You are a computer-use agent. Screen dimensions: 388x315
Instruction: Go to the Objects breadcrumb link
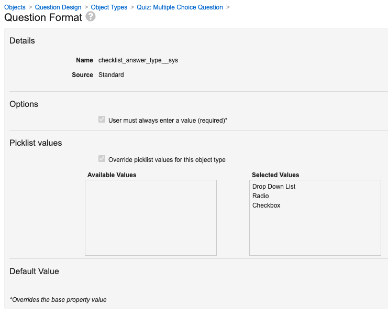click(15, 7)
